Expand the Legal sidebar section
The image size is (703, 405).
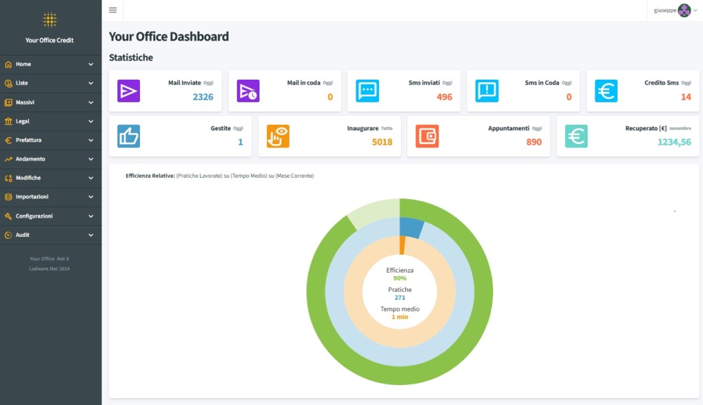50,121
